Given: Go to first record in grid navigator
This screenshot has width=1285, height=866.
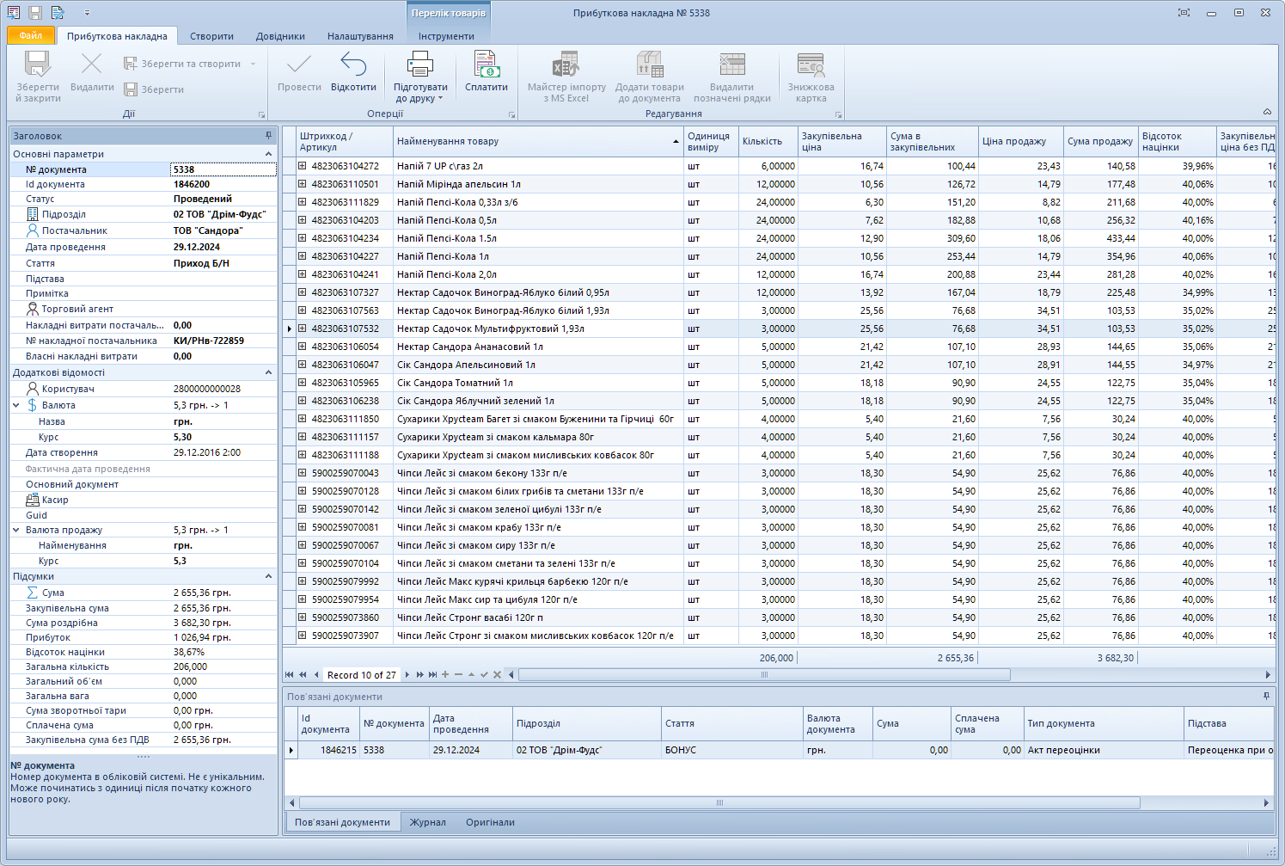Looking at the screenshot, I should tap(290, 675).
